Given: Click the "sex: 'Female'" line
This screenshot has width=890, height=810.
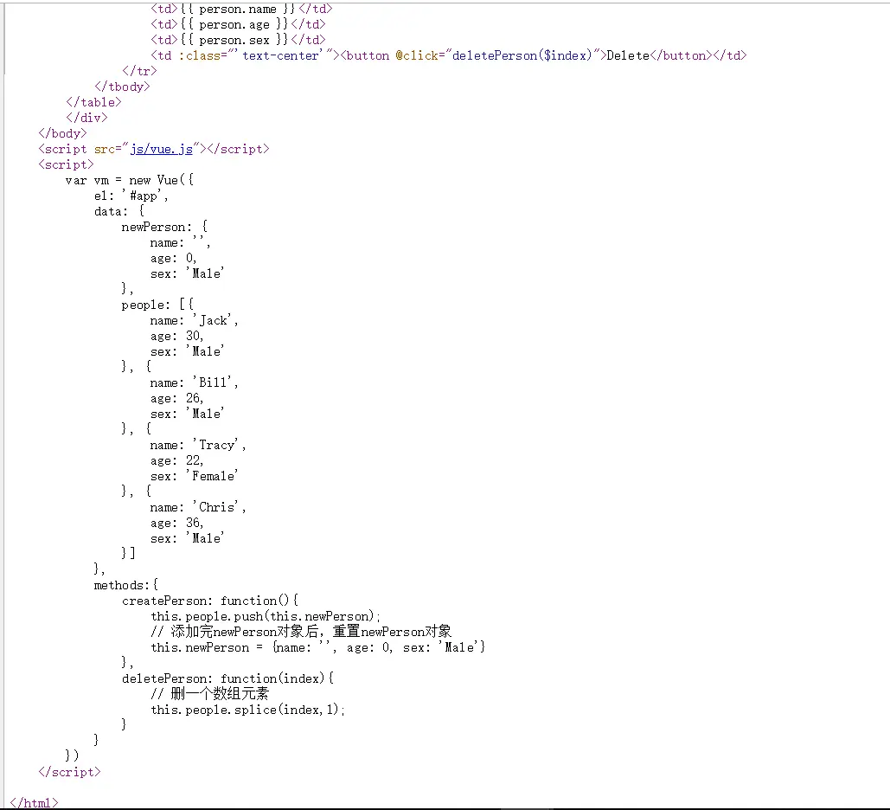Looking at the screenshot, I should point(194,476).
